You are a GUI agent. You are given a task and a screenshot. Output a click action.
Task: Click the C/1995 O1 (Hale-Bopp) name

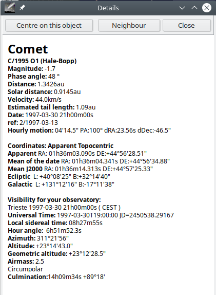(42, 61)
